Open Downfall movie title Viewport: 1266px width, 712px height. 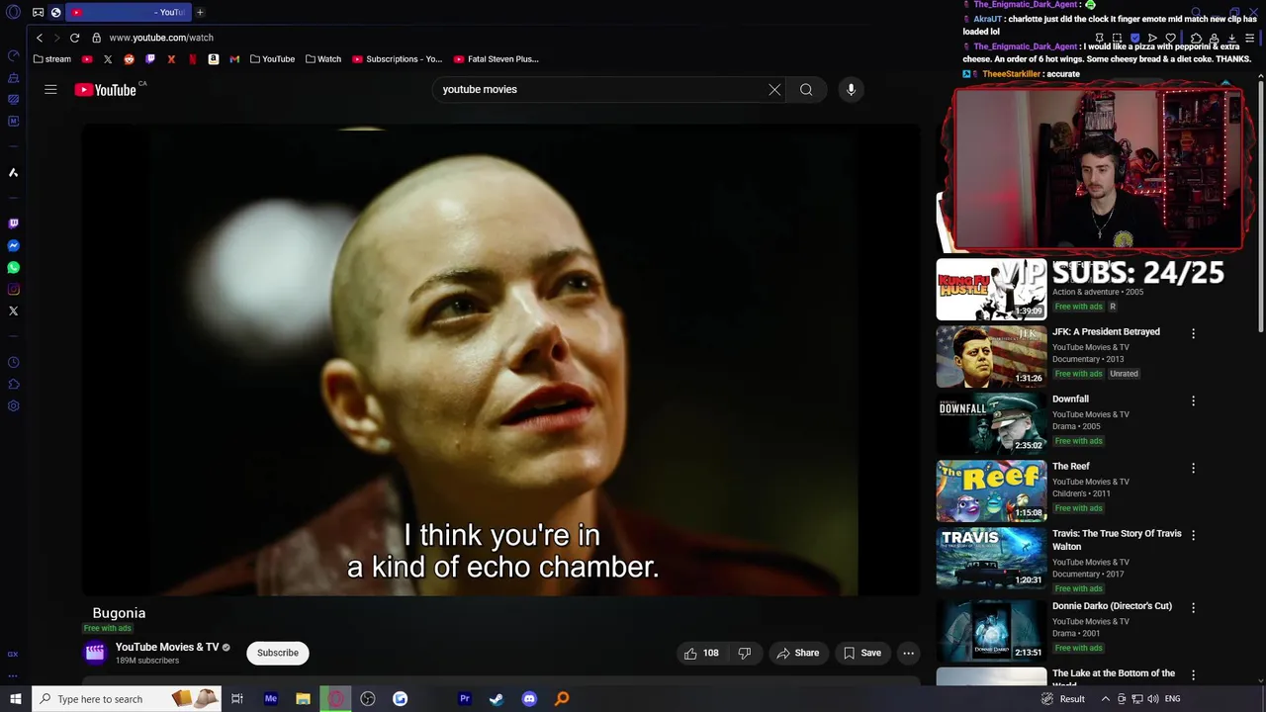[1070, 400]
